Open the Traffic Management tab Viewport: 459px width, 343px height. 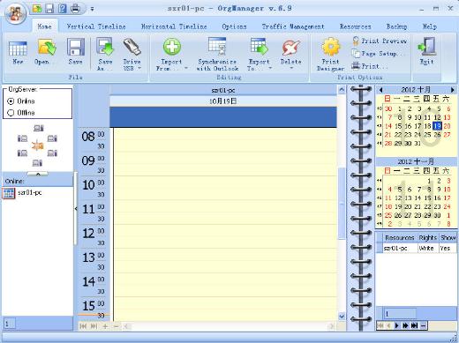click(x=293, y=26)
